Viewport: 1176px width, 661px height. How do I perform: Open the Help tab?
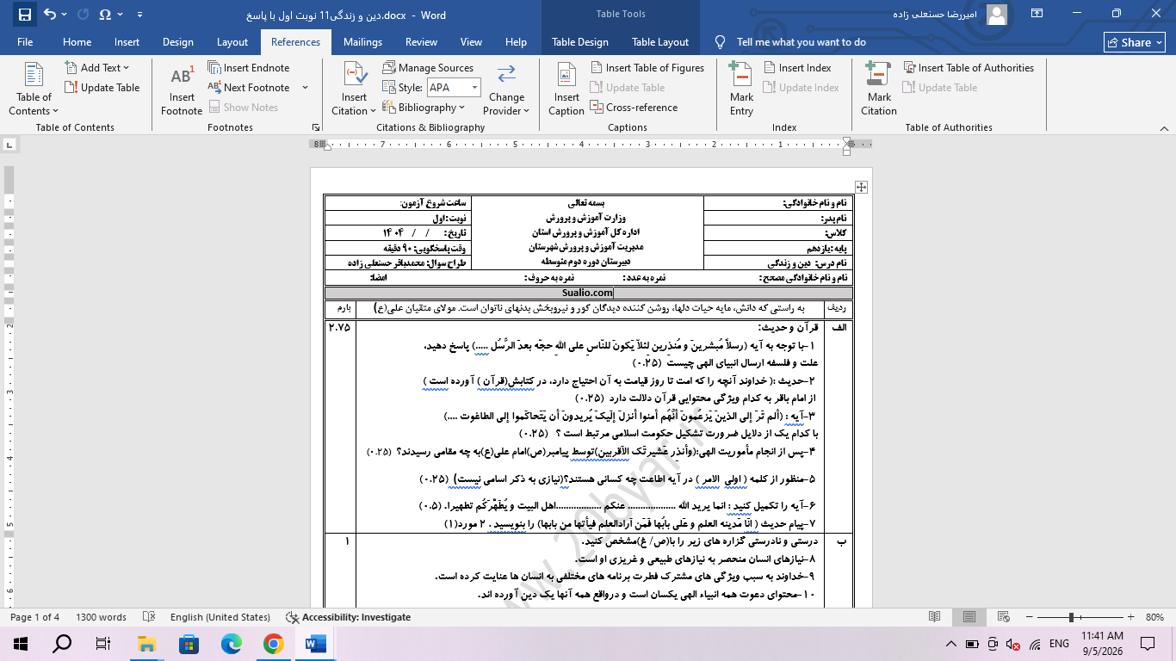point(516,42)
